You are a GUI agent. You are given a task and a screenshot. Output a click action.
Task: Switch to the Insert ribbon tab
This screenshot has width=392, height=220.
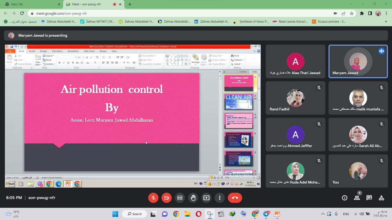pyautogui.click(x=32, y=51)
